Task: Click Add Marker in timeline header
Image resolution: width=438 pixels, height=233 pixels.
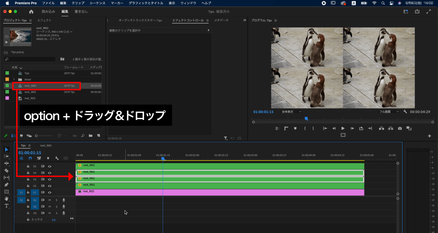Action: [48, 158]
